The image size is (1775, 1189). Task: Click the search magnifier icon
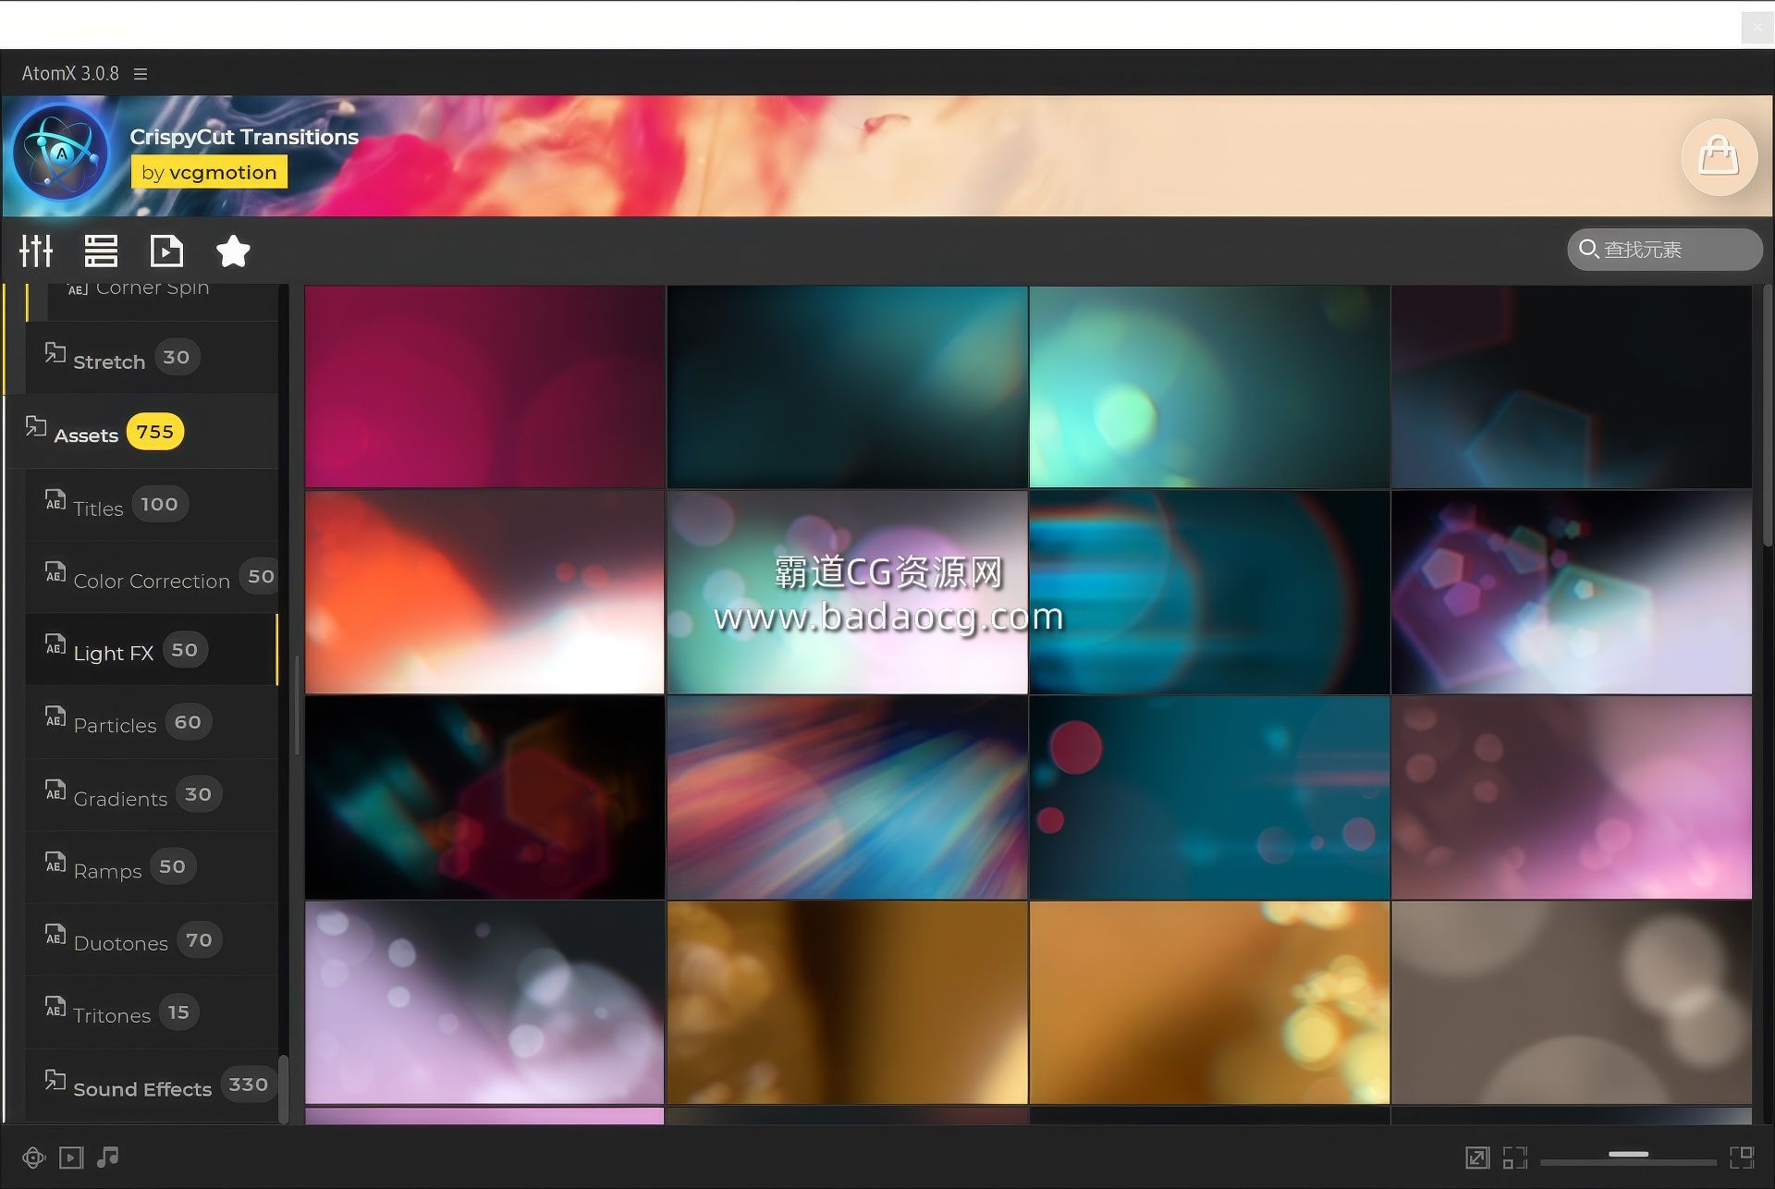(x=1588, y=249)
